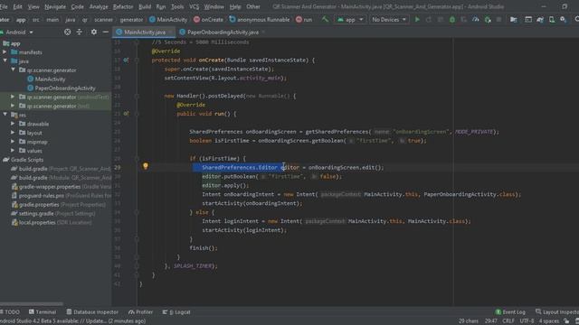Click CRLF line separator in status bar
Image resolution: width=579 pixels, height=325 pixels.
coord(508,321)
